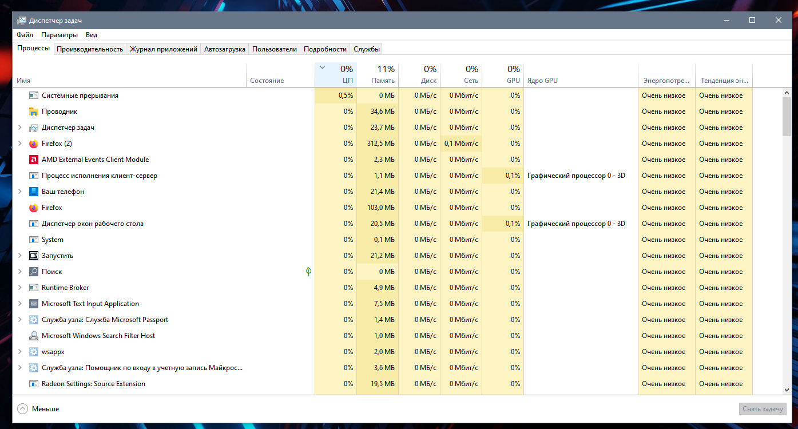Click the Ваш телефон app icon
Viewport: 798px width, 429px height.
click(x=33, y=192)
